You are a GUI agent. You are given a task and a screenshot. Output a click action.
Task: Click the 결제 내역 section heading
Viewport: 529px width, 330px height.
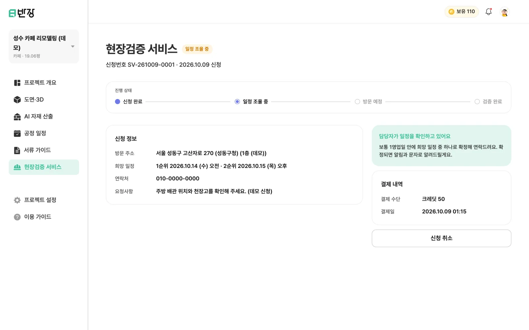[x=392, y=184]
